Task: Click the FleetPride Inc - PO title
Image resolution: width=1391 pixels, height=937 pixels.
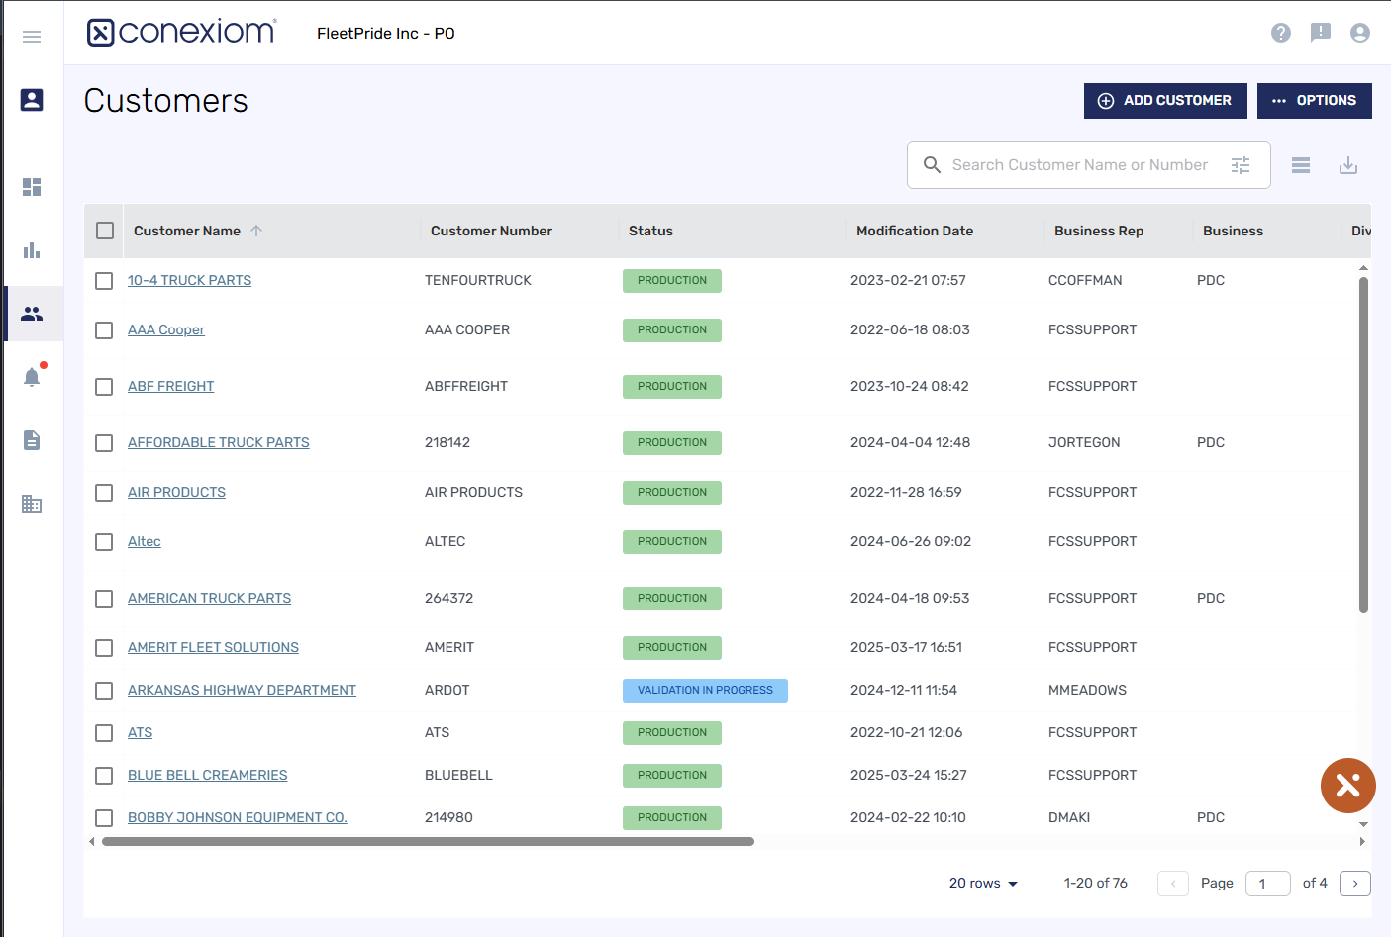Action: coord(386,34)
